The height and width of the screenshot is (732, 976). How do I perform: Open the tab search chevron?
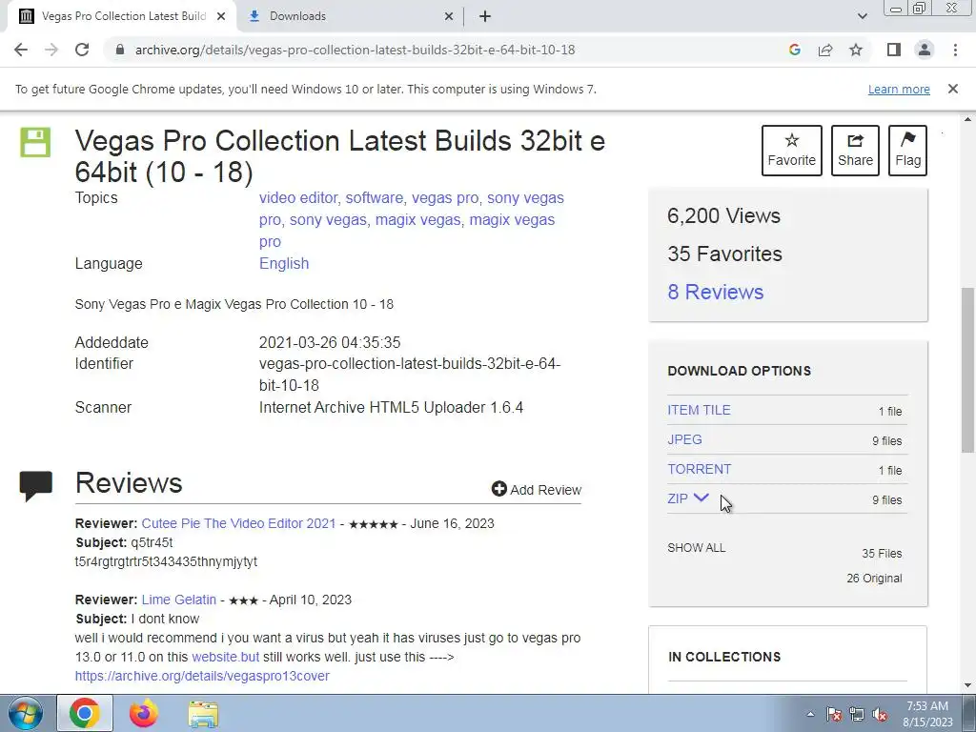pos(862,16)
